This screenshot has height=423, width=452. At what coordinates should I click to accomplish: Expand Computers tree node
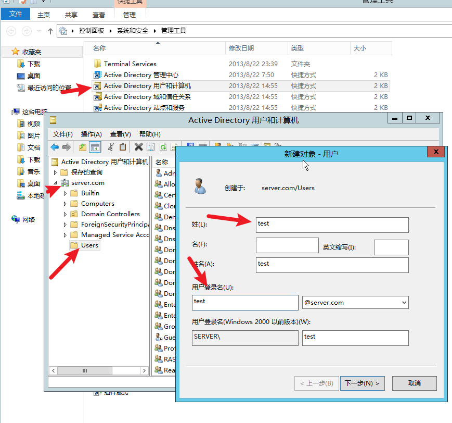(x=65, y=204)
